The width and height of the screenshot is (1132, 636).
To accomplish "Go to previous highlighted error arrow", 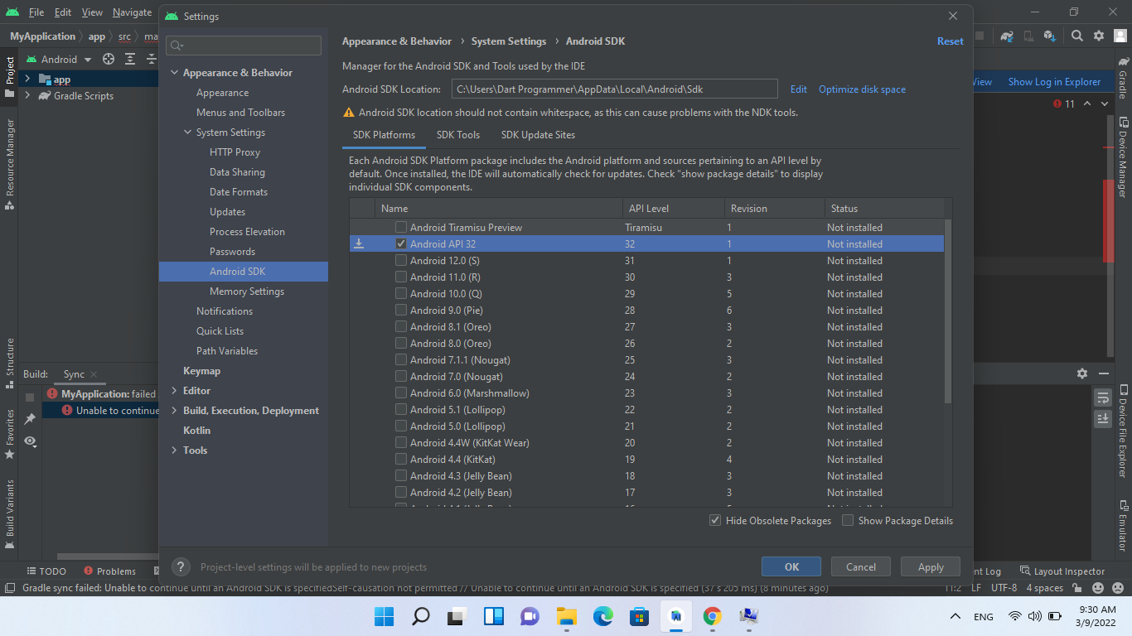I will [x=1088, y=104].
